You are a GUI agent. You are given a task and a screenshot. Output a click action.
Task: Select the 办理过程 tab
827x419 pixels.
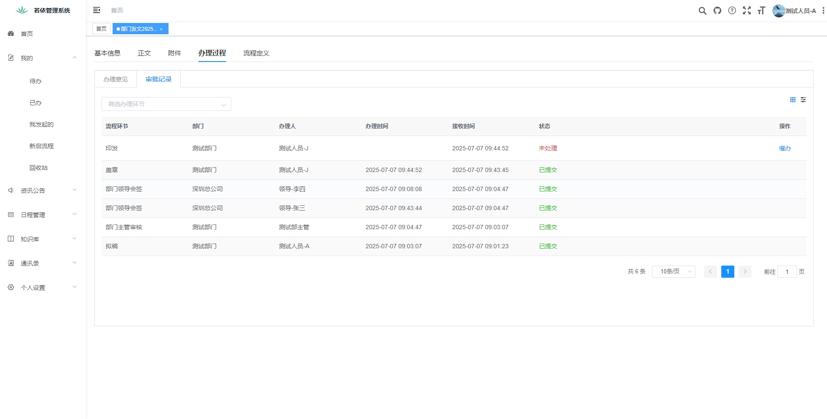(212, 53)
